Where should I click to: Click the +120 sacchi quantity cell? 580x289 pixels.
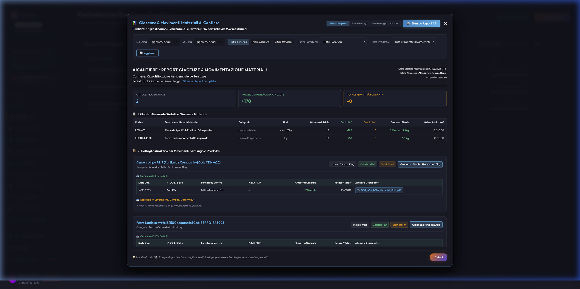[x=310, y=190]
